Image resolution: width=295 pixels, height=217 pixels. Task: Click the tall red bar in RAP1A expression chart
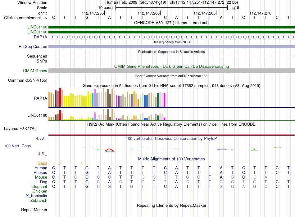tap(60, 97)
